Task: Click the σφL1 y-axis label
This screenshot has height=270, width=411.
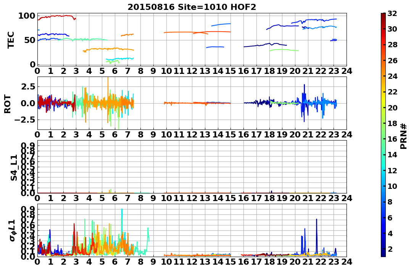Action: (12, 230)
